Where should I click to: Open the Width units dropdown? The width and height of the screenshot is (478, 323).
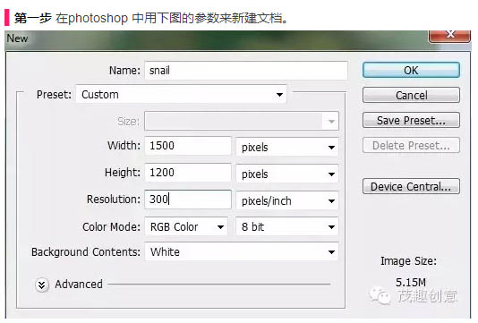[x=287, y=147]
